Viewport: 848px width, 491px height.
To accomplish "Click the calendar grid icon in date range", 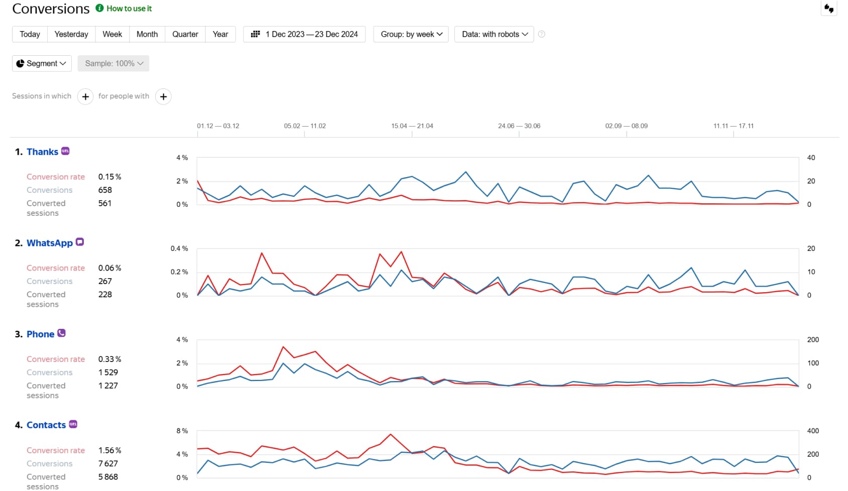I will pos(256,34).
